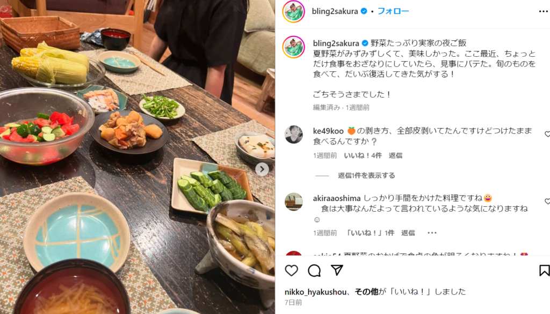
Task: Show others who liked via その他
Action: pos(366,291)
